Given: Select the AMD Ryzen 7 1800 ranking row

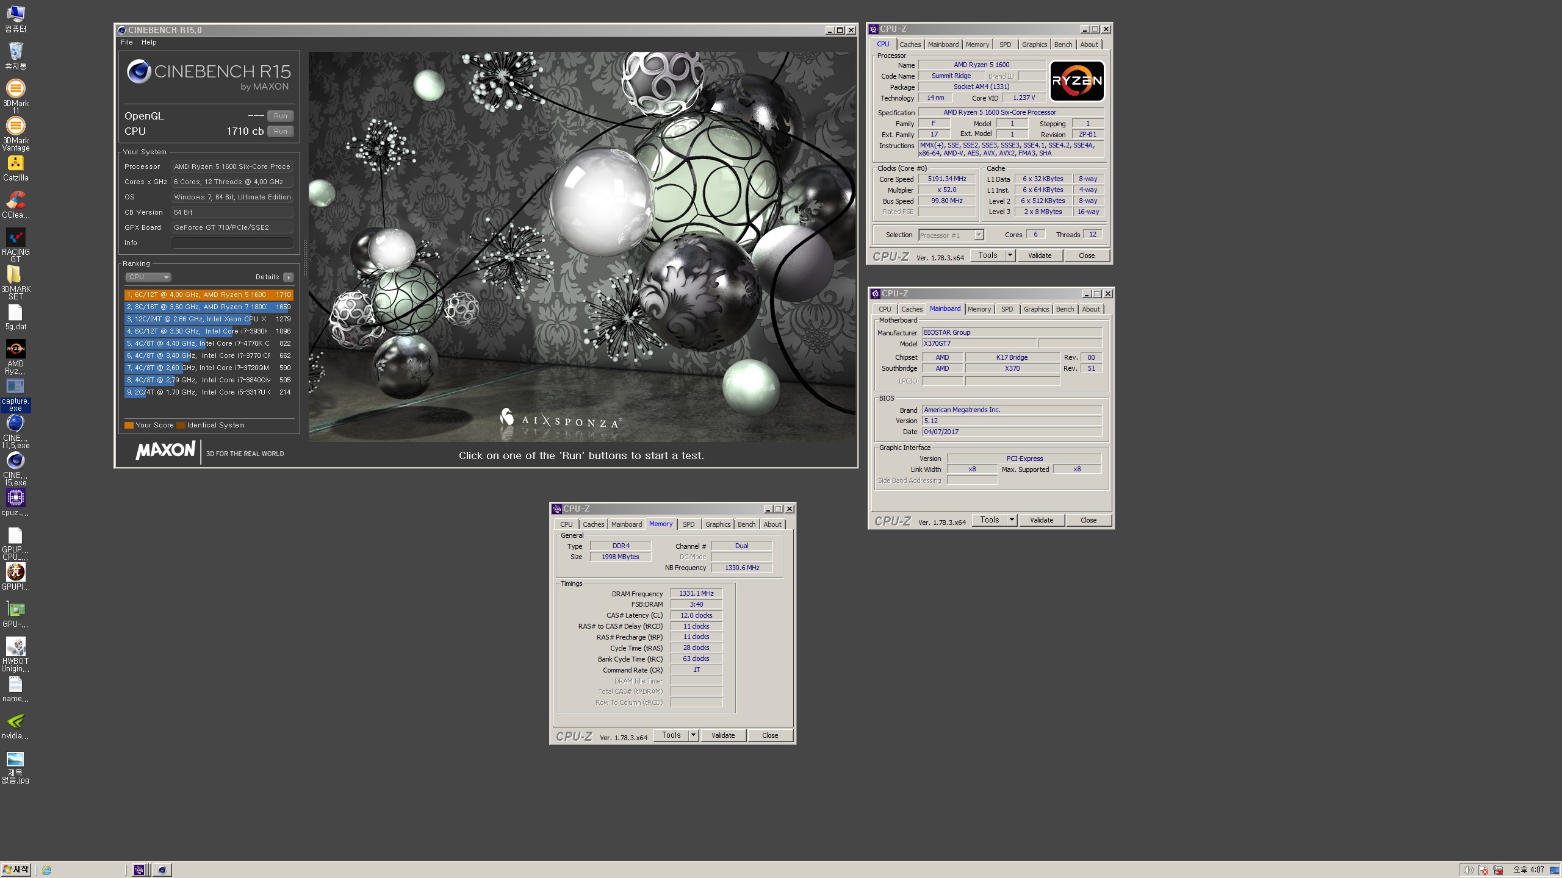Looking at the screenshot, I should (209, 307).
